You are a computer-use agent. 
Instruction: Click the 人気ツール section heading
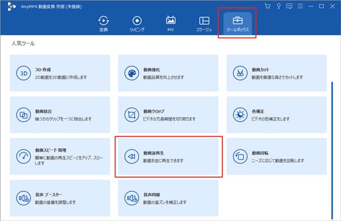(23, 44)
